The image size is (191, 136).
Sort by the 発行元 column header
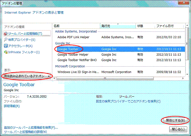pyautogui.click(x=118, y=26)
